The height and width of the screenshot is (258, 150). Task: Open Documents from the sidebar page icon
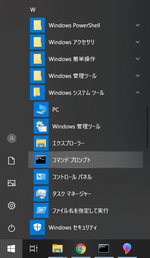point(12,161)
